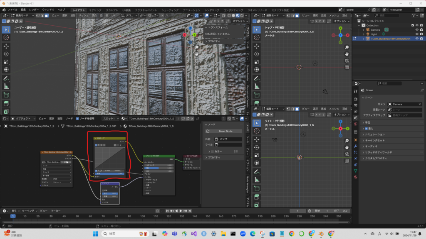This screenshot has width=426, height=239.
Task: Select the Move tool in main viewport
Action: [x=6, y=46]
